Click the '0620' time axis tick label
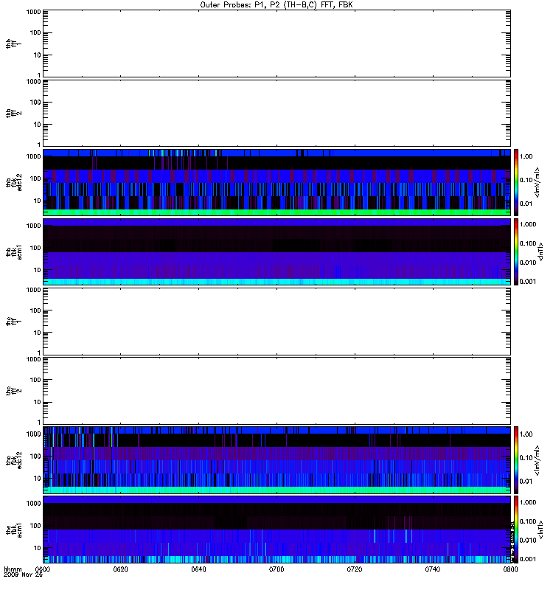 pyautogui.click(x=120, y=569)
